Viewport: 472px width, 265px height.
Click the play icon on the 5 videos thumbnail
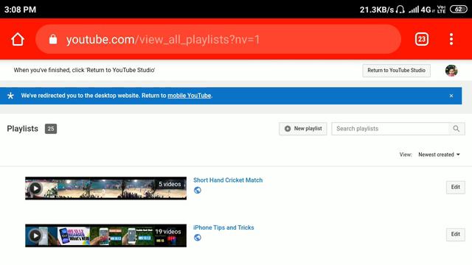(35, 188)
